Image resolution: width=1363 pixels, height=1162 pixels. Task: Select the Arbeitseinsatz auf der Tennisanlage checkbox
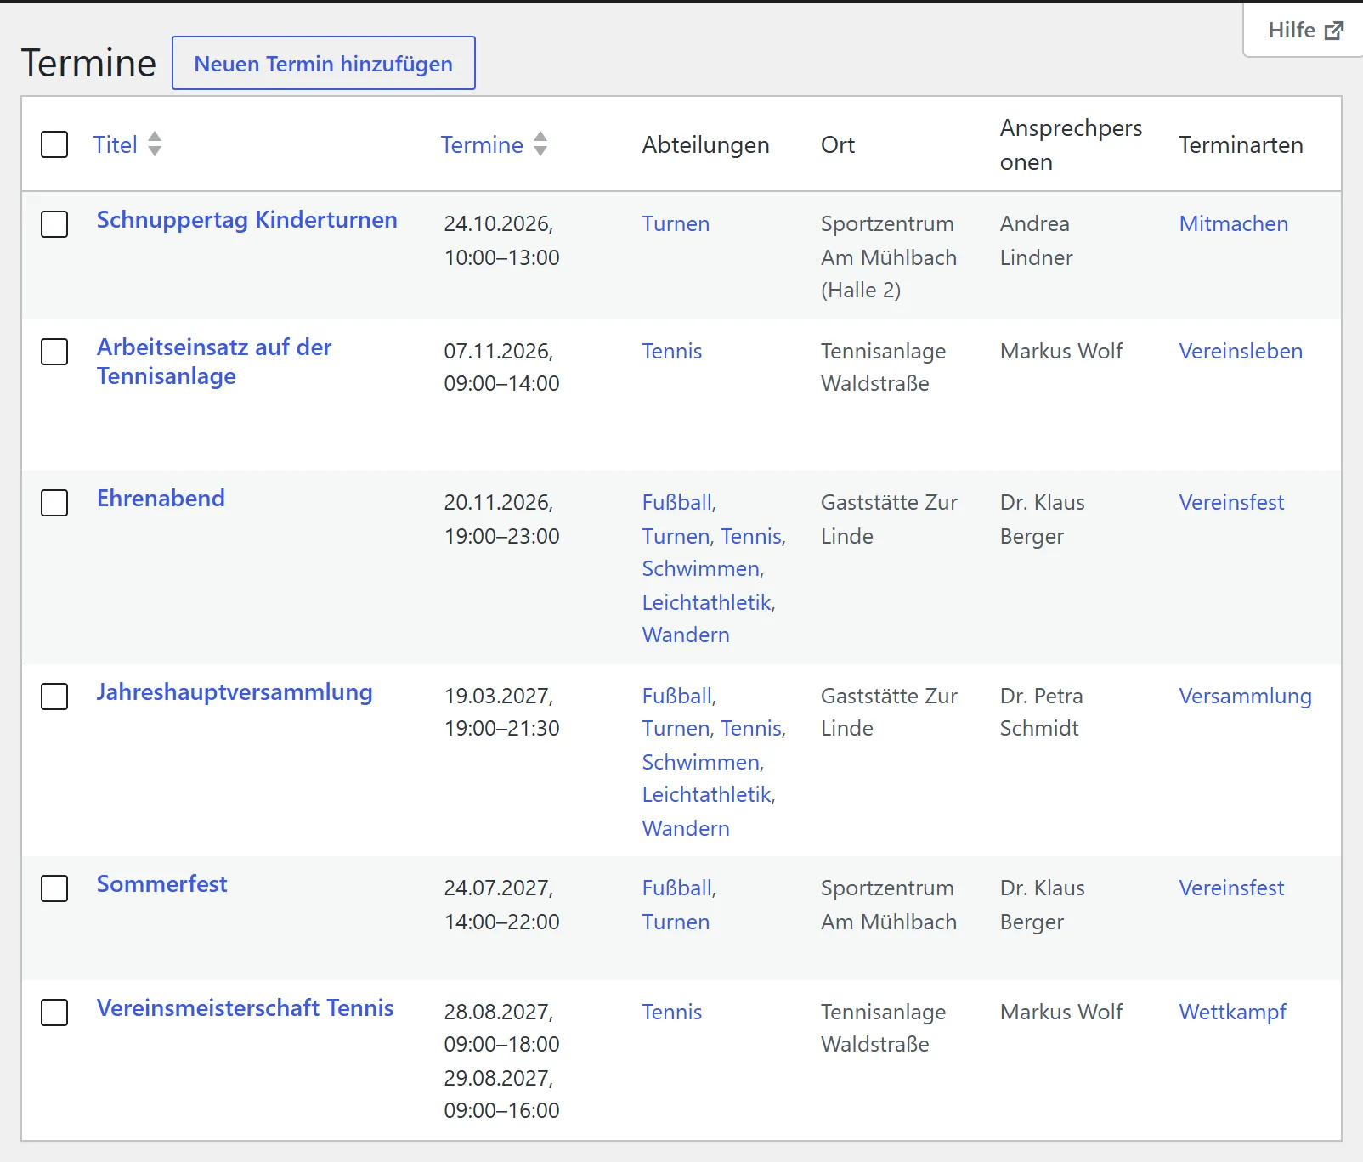(x=54, y=352)
